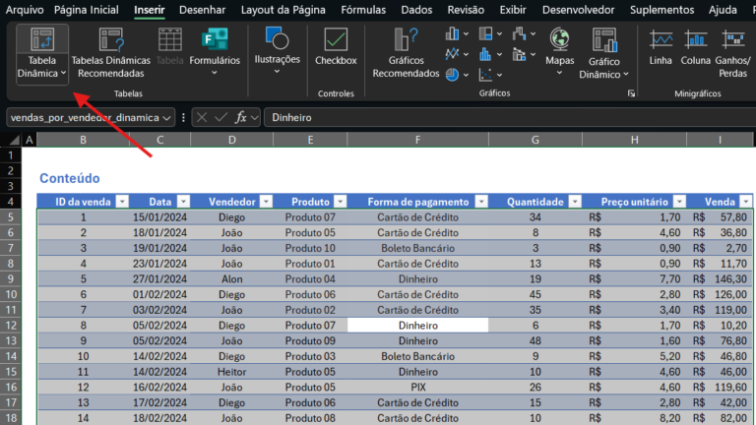This screenshot has width=756, height=425.
Task: Click the formula bar containing Dinheiro
Action: coord(492,117)
